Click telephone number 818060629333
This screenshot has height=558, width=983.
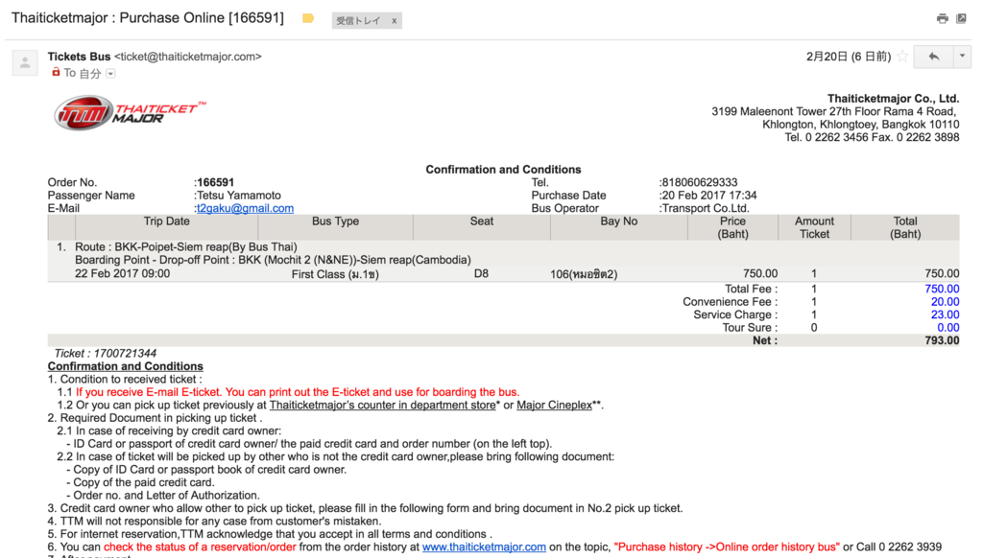[700, 183]
